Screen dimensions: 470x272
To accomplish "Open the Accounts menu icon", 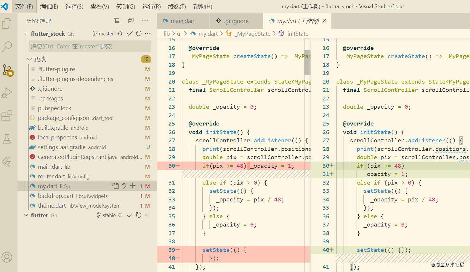I will (7, 257).
